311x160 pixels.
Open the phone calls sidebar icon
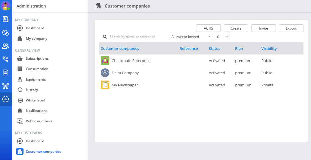tap(6, 59)
